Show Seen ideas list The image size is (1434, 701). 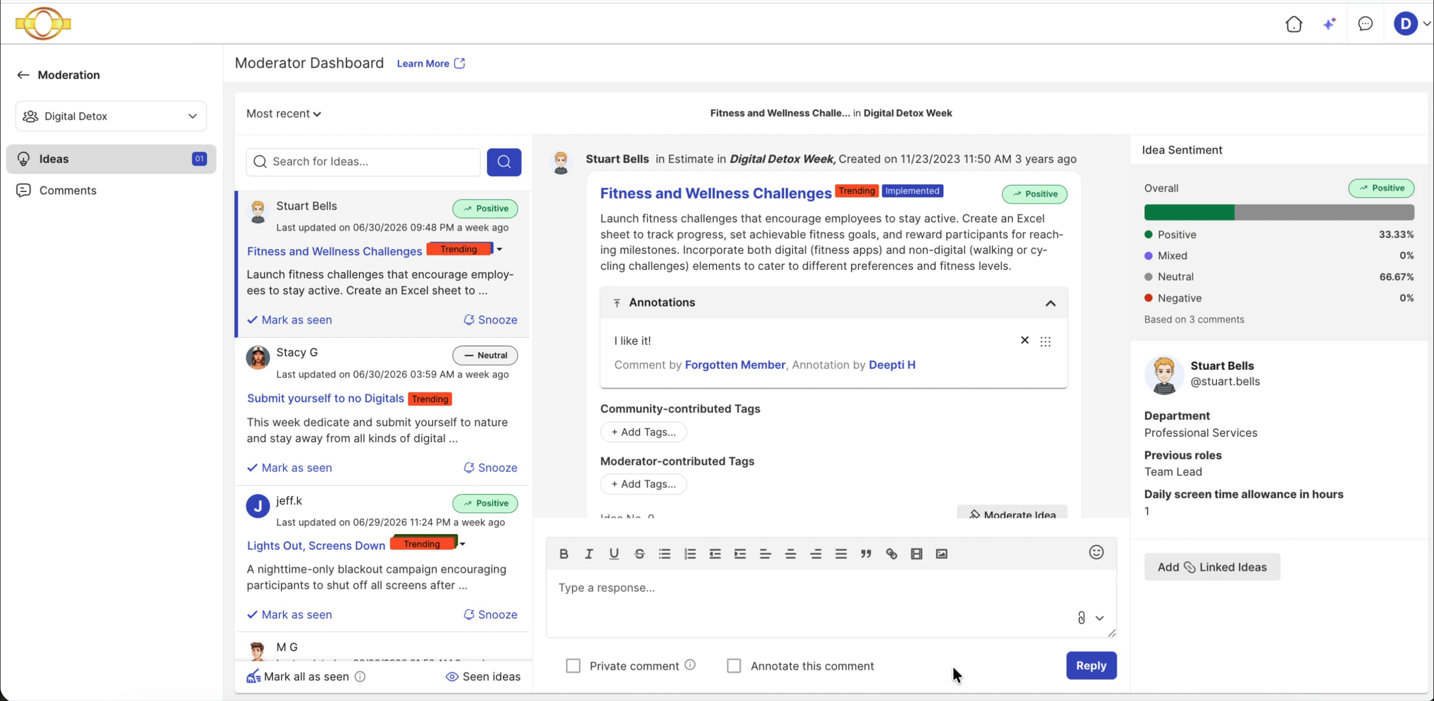pos(483,676)
